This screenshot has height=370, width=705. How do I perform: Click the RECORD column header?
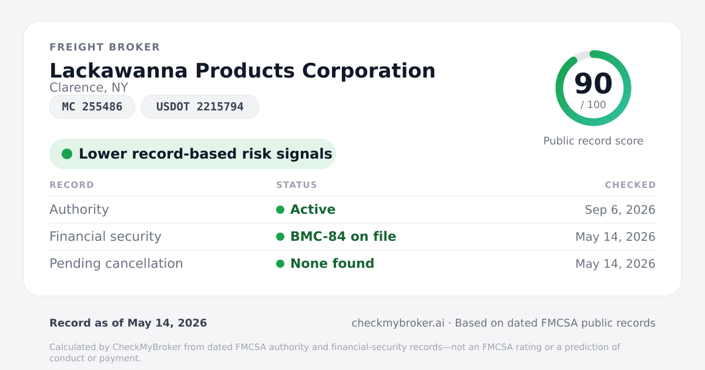point(72,185)
